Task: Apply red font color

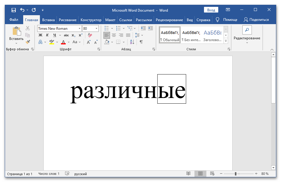Action: coord(63,42)
